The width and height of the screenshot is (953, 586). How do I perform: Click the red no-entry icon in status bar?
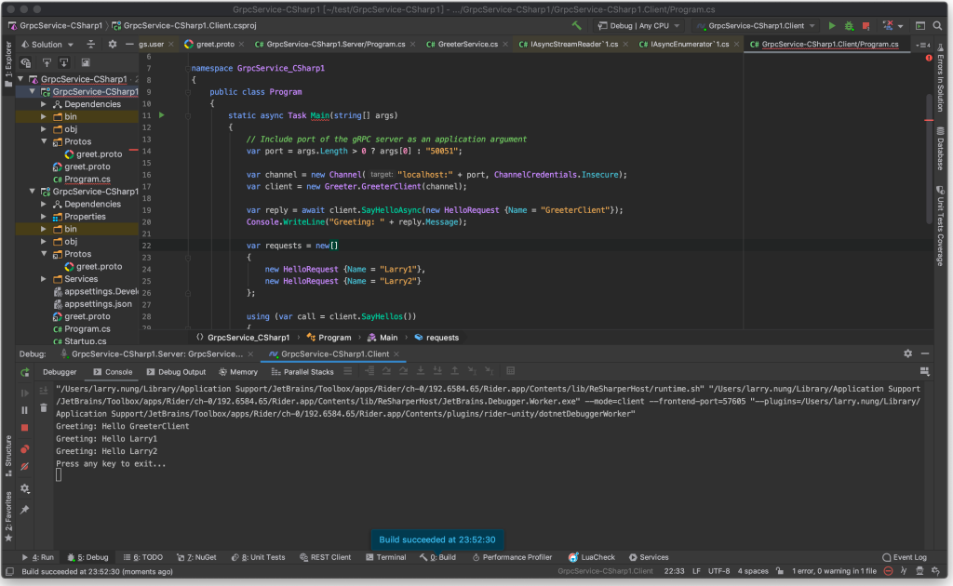point(888,571)
